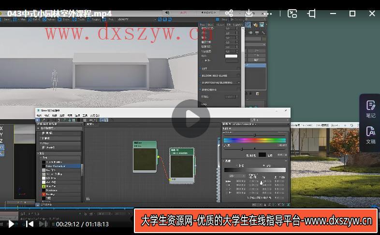380x235 pixels.
Task: Open the channel dropdown under brightness gradient
Action: [x=236, y=176]
